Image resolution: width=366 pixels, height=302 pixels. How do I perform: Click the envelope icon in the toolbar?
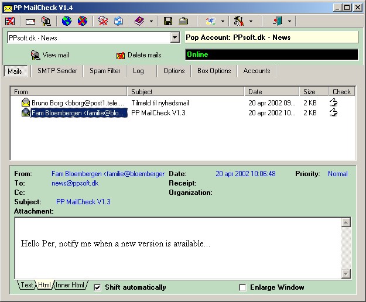click(30, 22)
